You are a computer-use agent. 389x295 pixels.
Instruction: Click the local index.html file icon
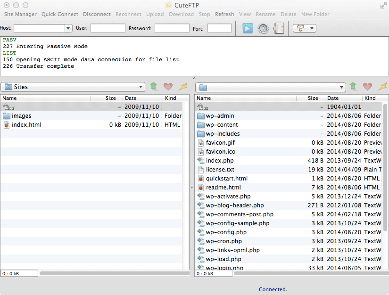click(x=7, y=125)
